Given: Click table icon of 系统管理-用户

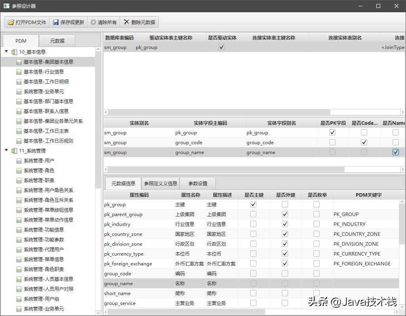Looking at the screenshot, I should (19, 161).
